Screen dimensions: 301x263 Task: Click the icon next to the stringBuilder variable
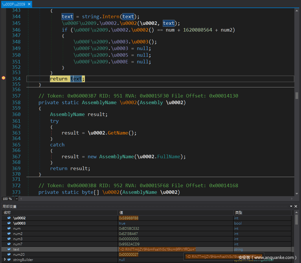pyautogui.click(x=9, y=260)
